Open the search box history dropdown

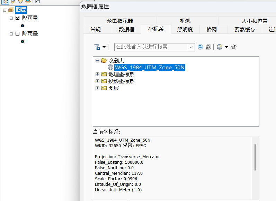pyautogui.click(x=191, y=47)
